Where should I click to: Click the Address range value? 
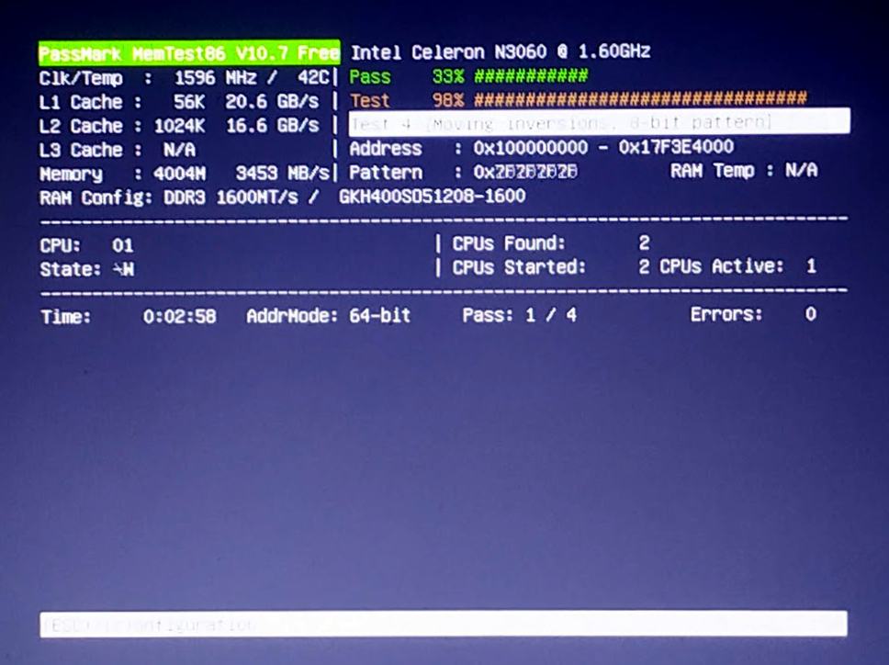coord(603,147)
